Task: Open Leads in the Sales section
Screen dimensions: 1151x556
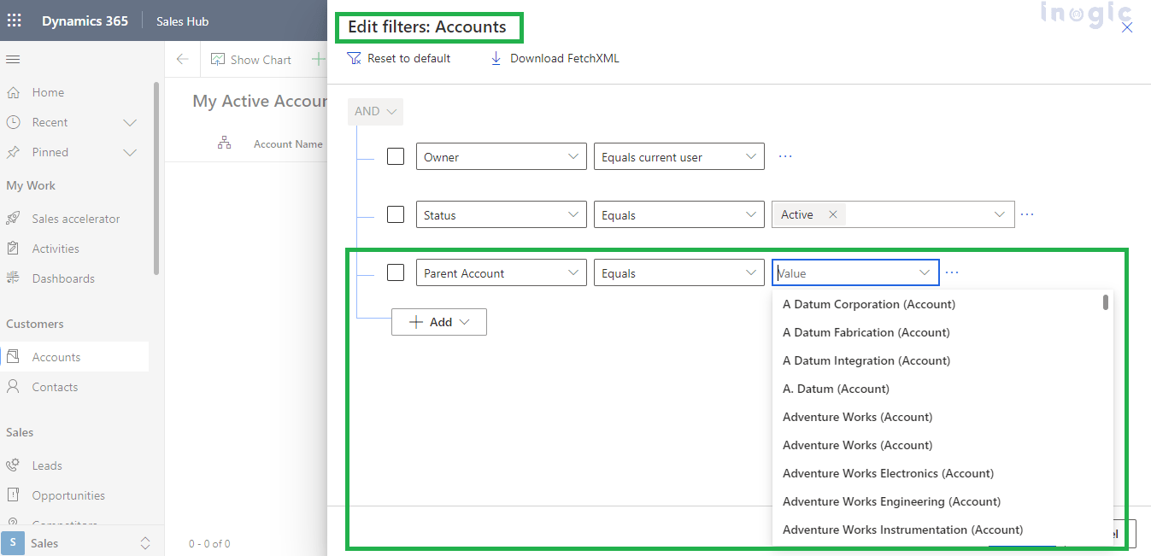Action: tap(46, 465)
